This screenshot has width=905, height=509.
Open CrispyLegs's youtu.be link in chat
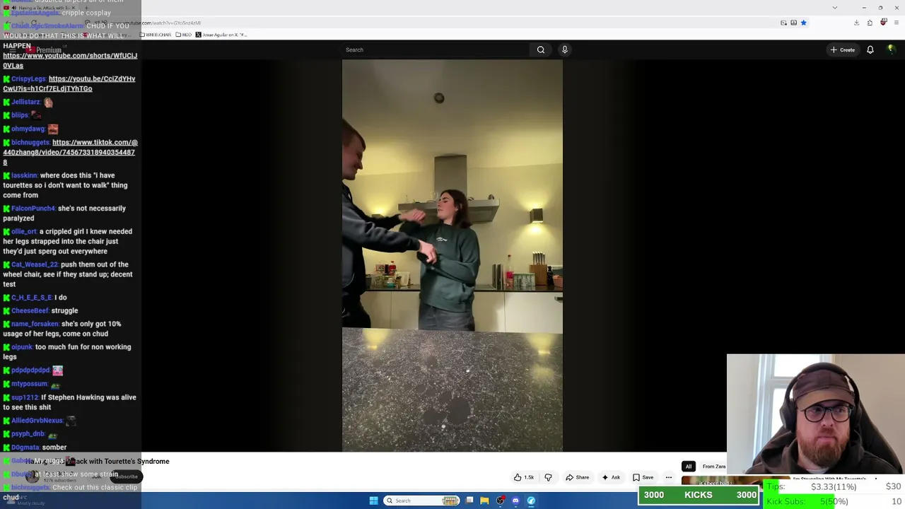(69, 83)
